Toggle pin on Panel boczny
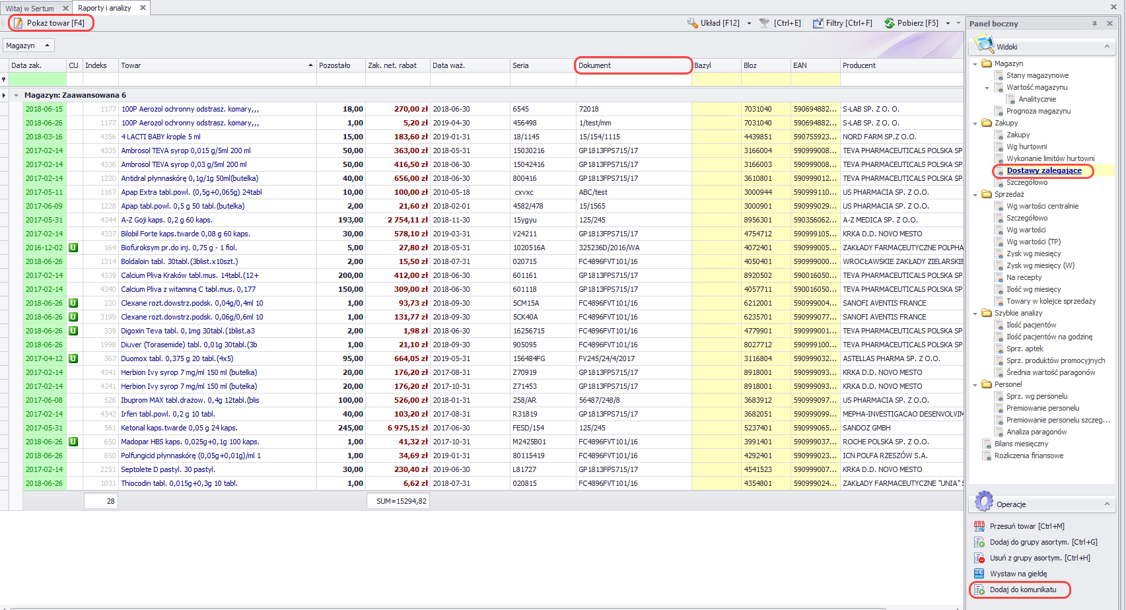The width and height of the screenshot is (1126, 610). tap(1094, 24)
